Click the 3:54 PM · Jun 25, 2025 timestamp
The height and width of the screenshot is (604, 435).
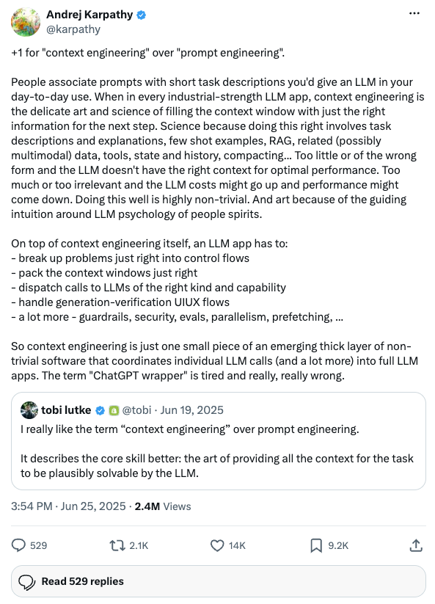[x=68, y=506]
